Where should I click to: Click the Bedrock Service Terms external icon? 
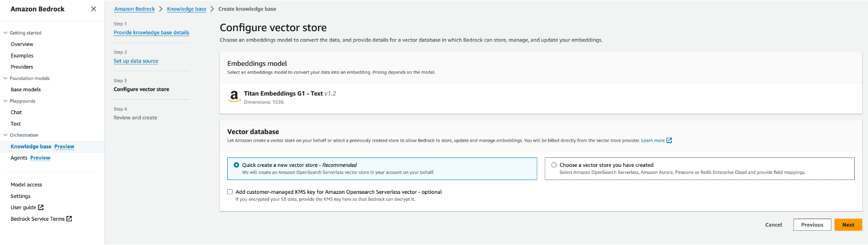(69, 219)
